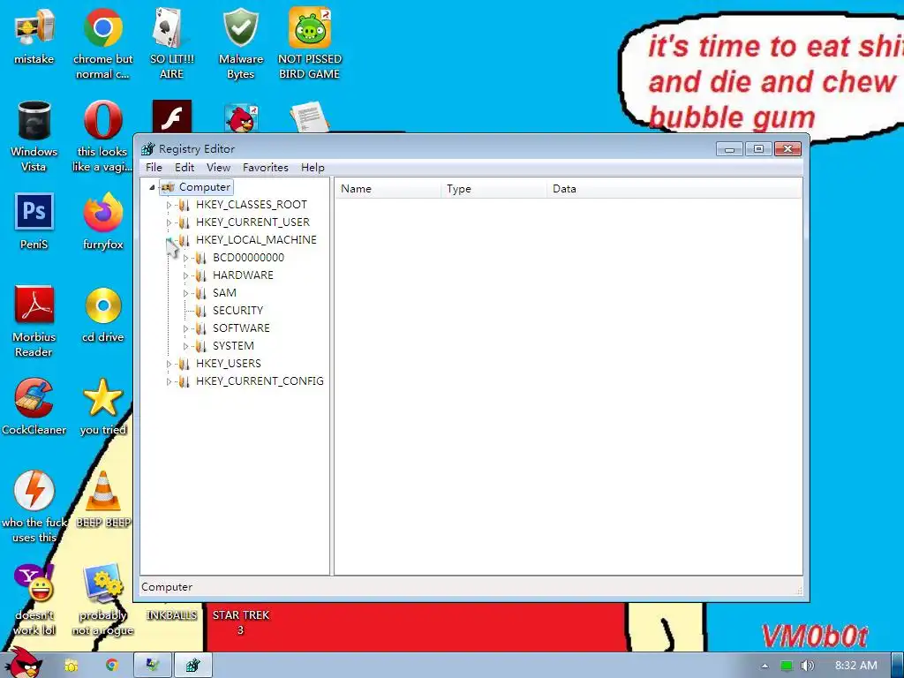Screen dimensions: 904x678
Task: Click the 8:32 AM taskbar clock
Action: (855, 666)
